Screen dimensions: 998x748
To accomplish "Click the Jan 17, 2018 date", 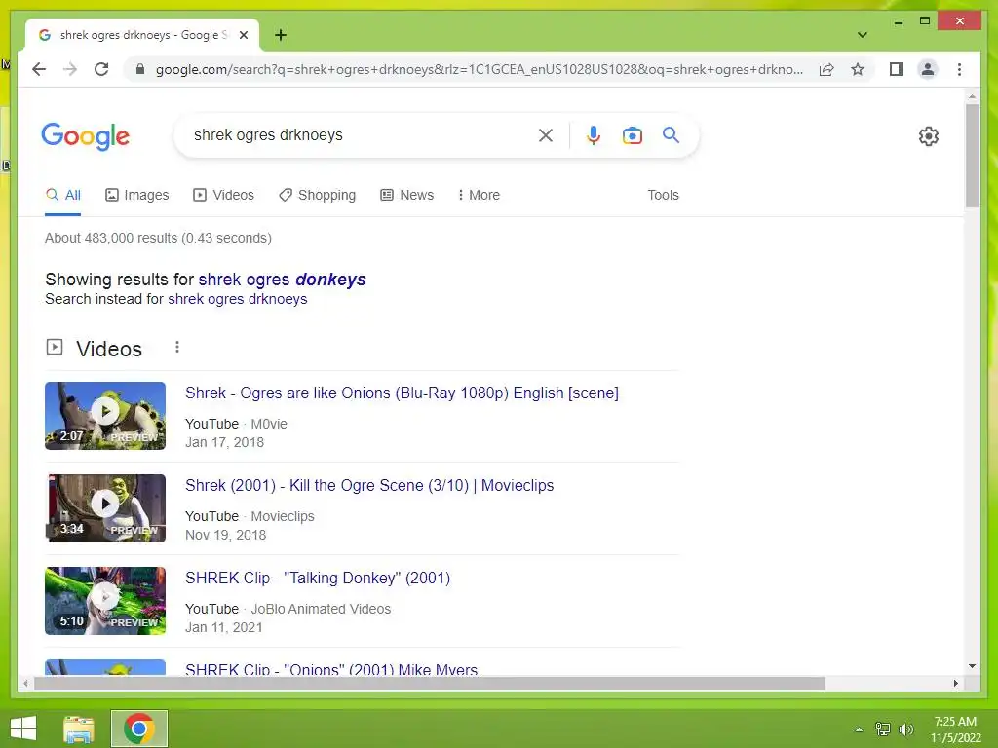I will click(x=224, y=443).
